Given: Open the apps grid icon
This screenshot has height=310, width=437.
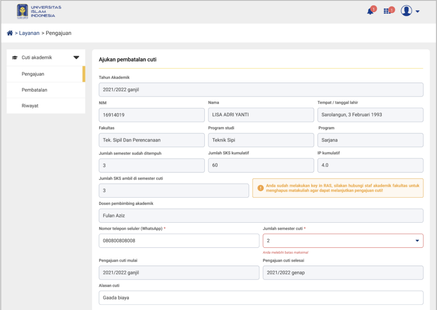Looking at the screenshot, I should tap(387, 11).
